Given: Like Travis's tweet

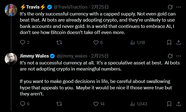Looking at the screenshot, I should click(96, 43).
